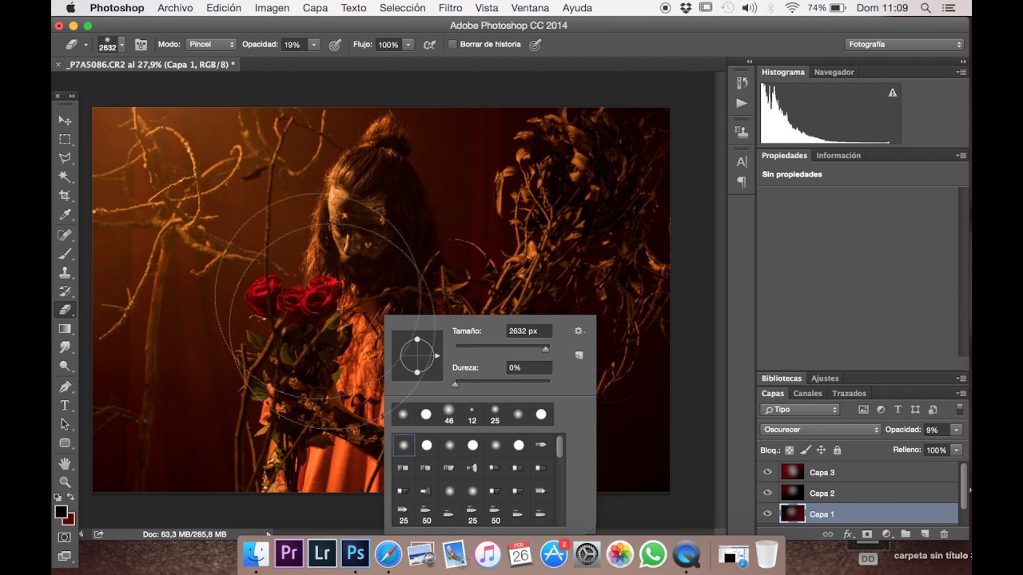1023x575 pixels.
Task: Switch to the Canales tab
Action: (x=807, y=394)
